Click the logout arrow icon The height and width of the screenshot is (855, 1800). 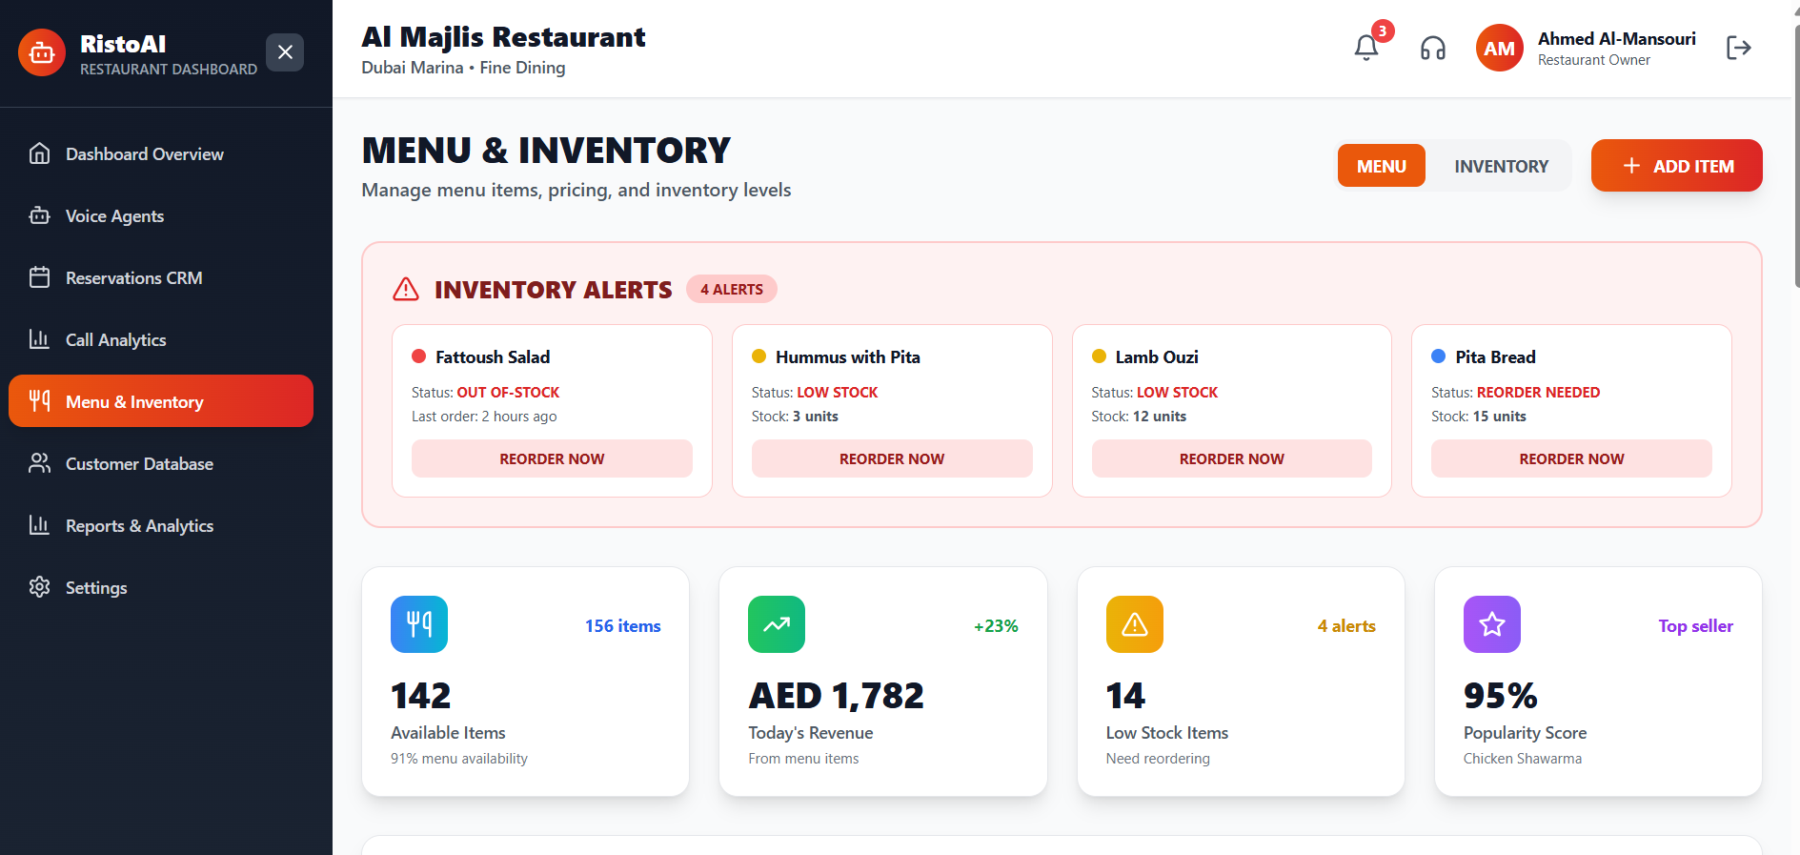pos(1738,48)
